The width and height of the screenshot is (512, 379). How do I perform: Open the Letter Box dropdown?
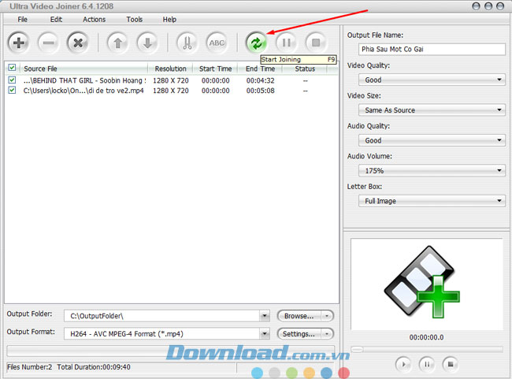432,201
